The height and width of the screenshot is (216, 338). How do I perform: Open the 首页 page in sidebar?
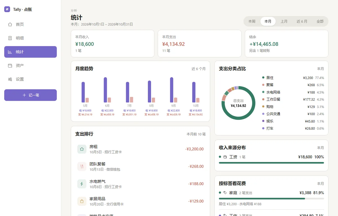coord(30,24)
